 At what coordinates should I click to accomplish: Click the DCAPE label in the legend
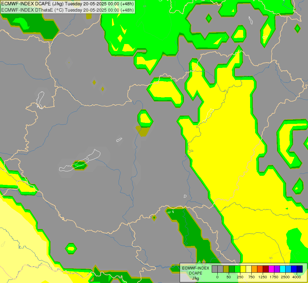pos(196,273)
